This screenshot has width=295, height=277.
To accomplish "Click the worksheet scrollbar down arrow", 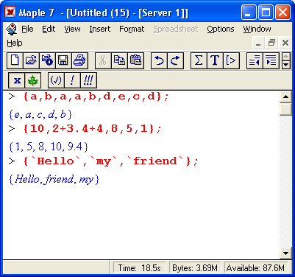I will [x=285, y=253].
